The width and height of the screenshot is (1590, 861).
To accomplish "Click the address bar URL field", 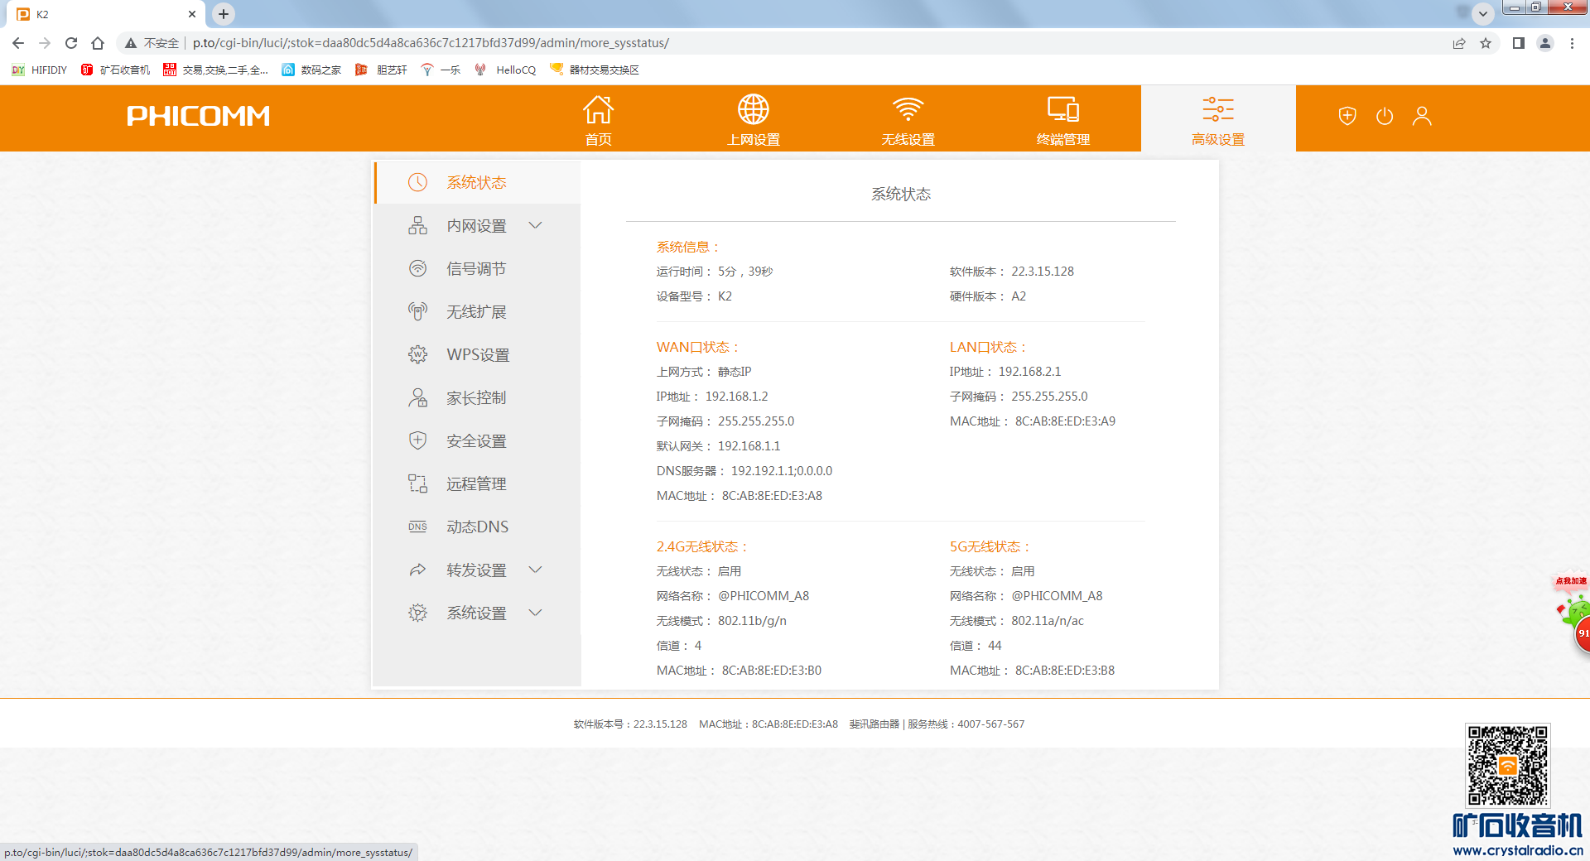I will click(x=431, y=43).
